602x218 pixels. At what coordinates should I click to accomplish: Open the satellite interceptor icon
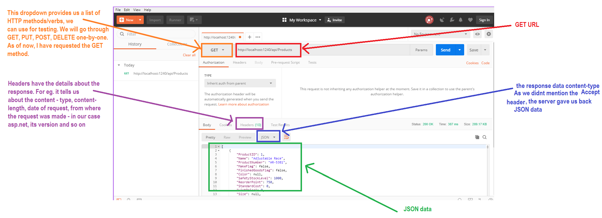tap(442, 20)
